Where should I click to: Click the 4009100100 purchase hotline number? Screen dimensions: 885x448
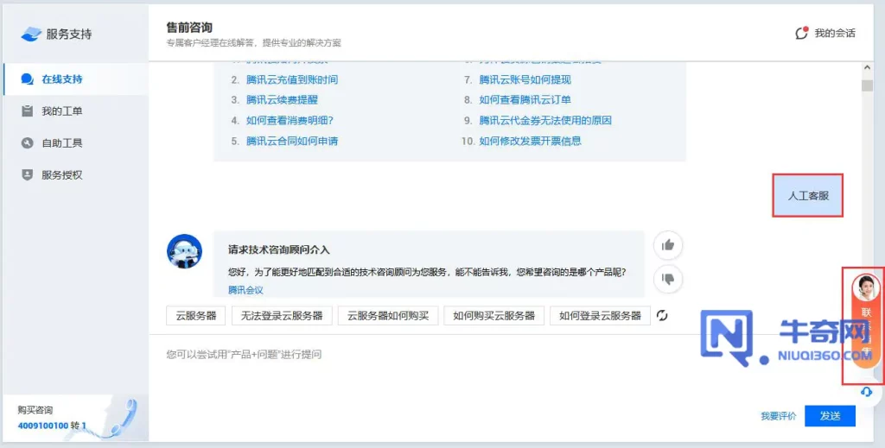click(x=43, y=426)
